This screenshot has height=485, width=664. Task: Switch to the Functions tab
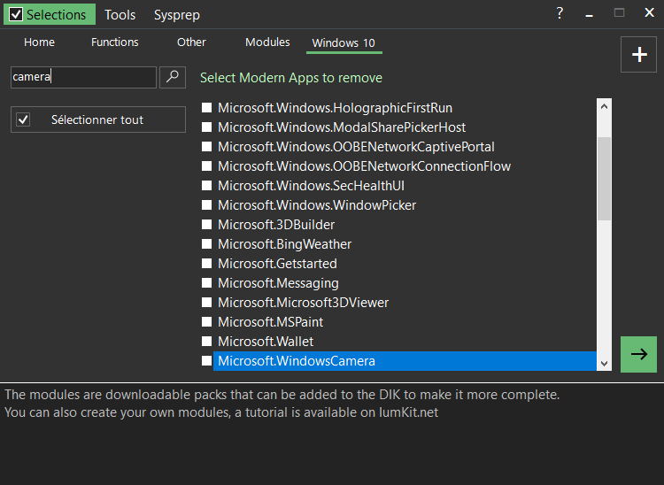[115, 42]
